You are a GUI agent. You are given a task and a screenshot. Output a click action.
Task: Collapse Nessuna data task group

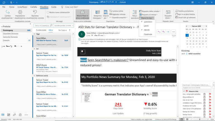pos(184,91)
